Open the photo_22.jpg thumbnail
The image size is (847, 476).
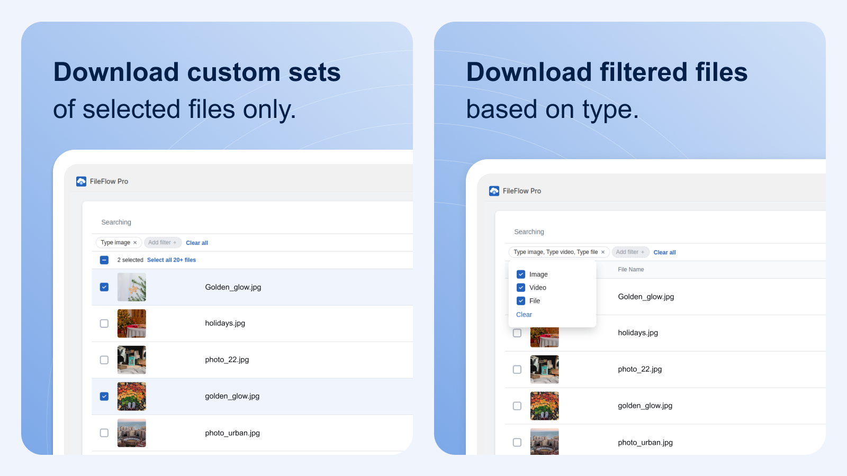point(131,360)
